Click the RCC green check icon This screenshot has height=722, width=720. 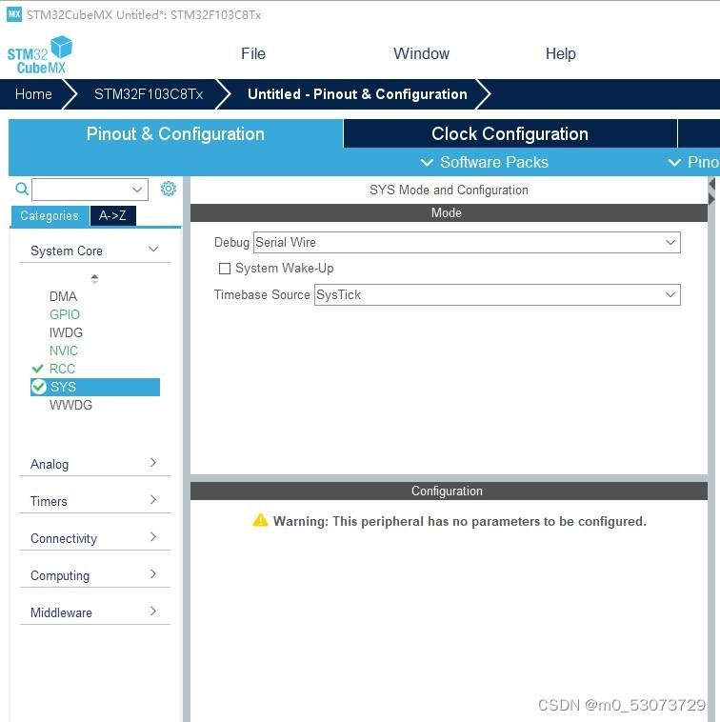point(38,369)
